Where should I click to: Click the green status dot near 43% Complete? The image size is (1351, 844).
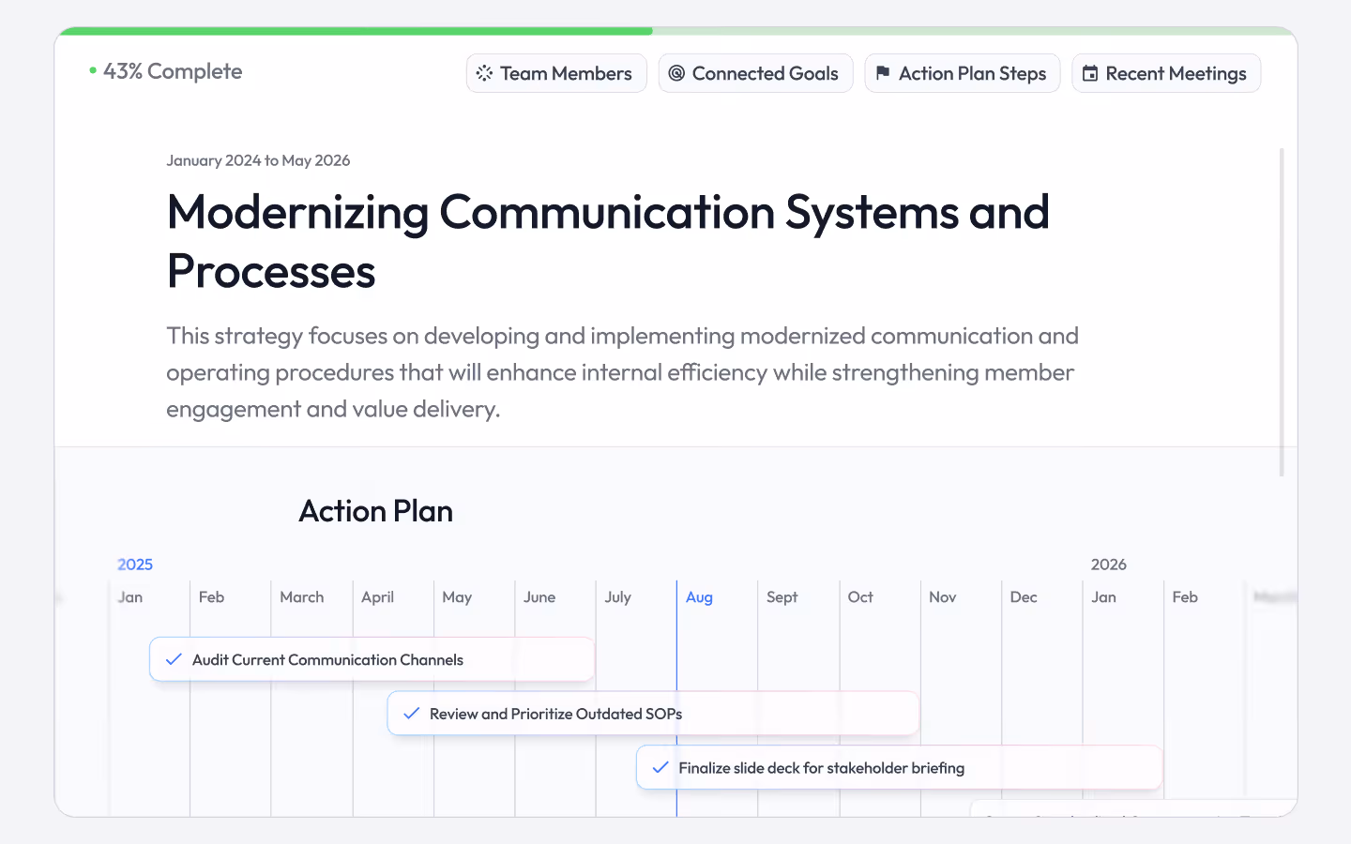pyautogui.click(x=91, y=69)
